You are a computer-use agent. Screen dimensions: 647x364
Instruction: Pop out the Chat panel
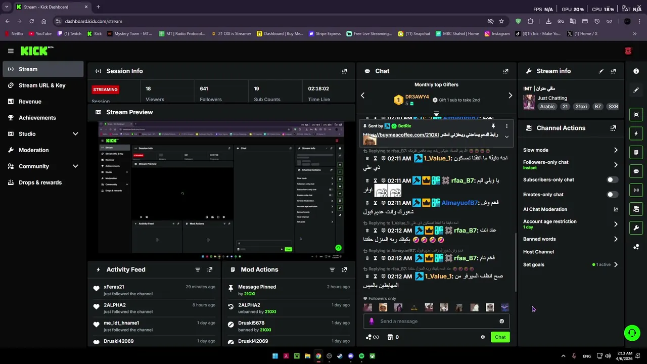505,71
